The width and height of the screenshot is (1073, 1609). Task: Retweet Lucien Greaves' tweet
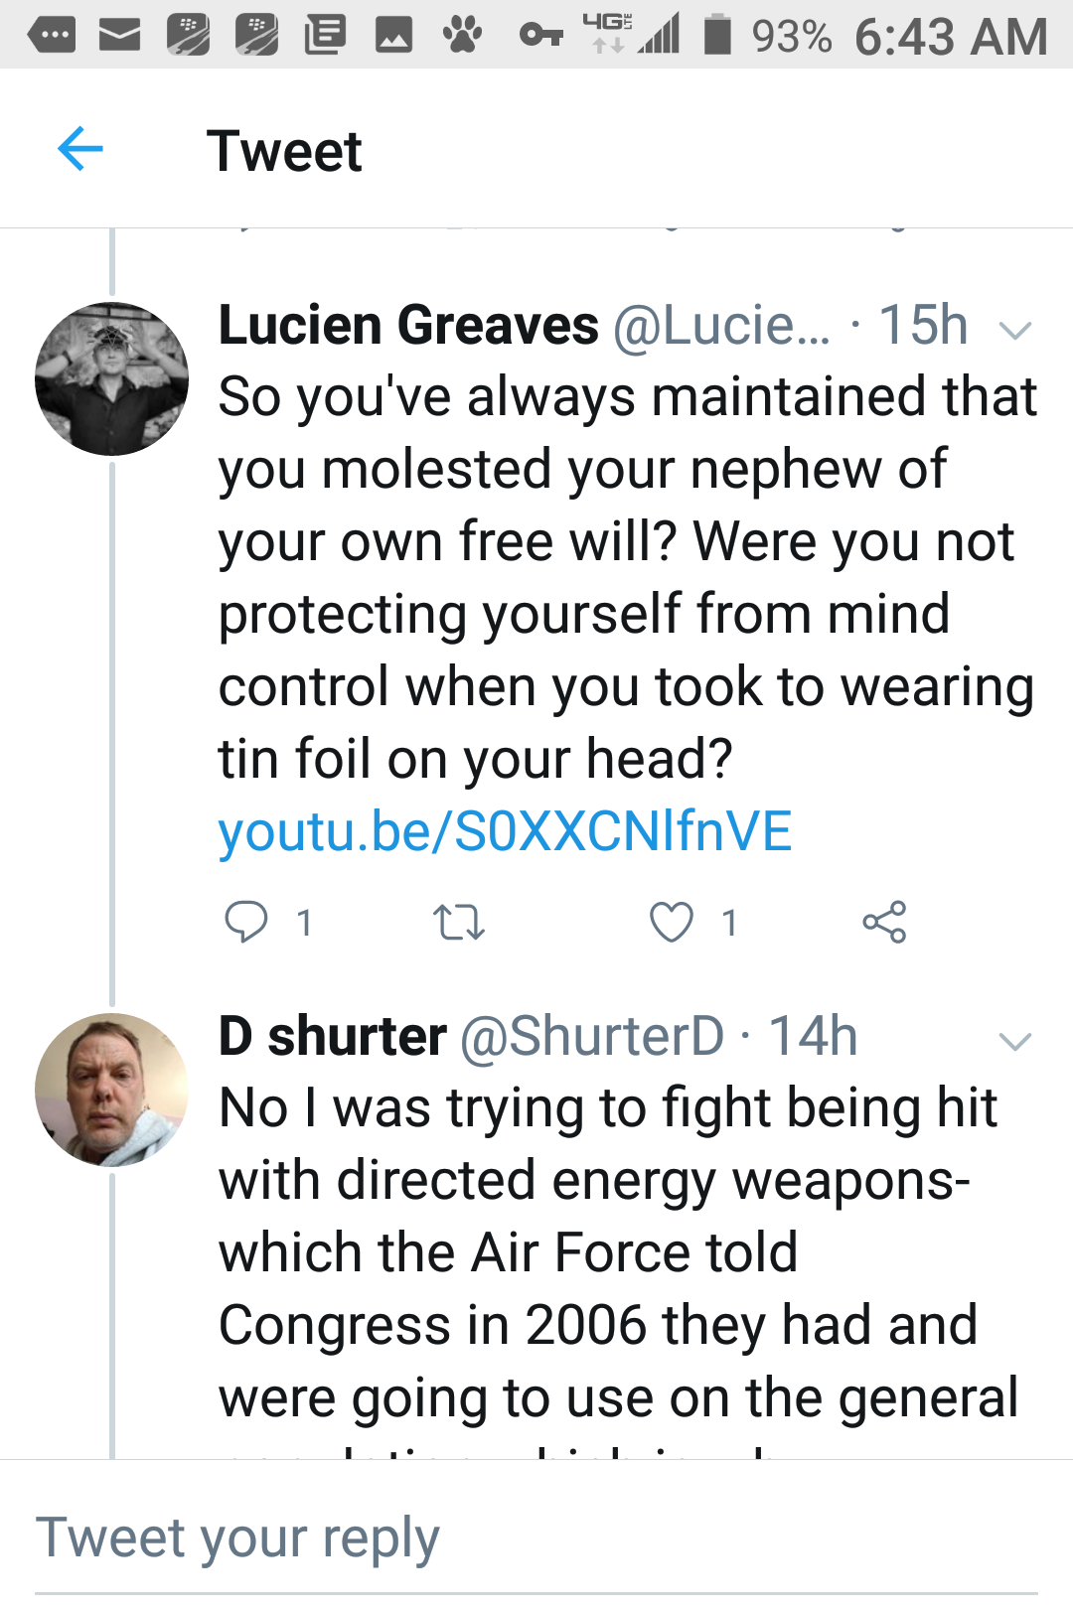tap(459, 923)
